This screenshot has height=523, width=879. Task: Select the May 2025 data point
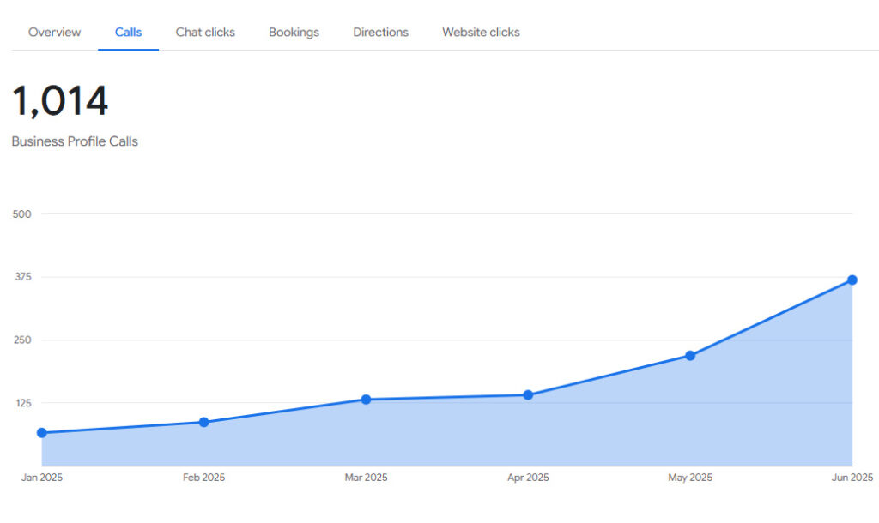pyautogui.click(x=690, y=356)
